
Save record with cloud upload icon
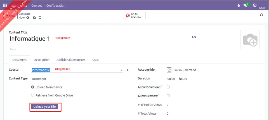pyautogui.click(x=34, y=18)
